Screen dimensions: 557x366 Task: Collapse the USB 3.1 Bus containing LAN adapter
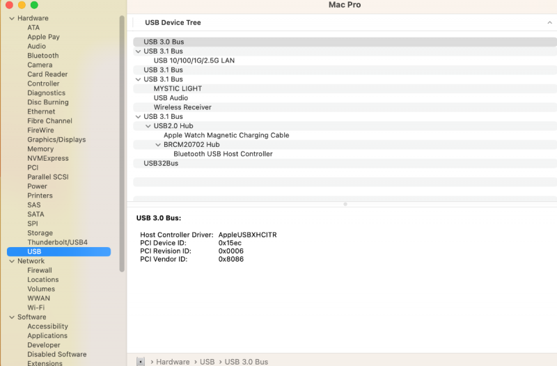coord(138,51)
